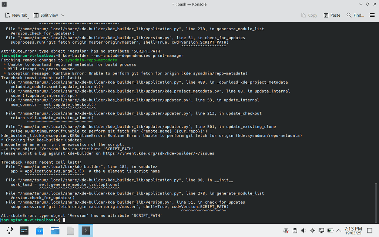Select the Paste icon in the toolbar
This screenshot has height=237, width=379.
click(332, 15)
